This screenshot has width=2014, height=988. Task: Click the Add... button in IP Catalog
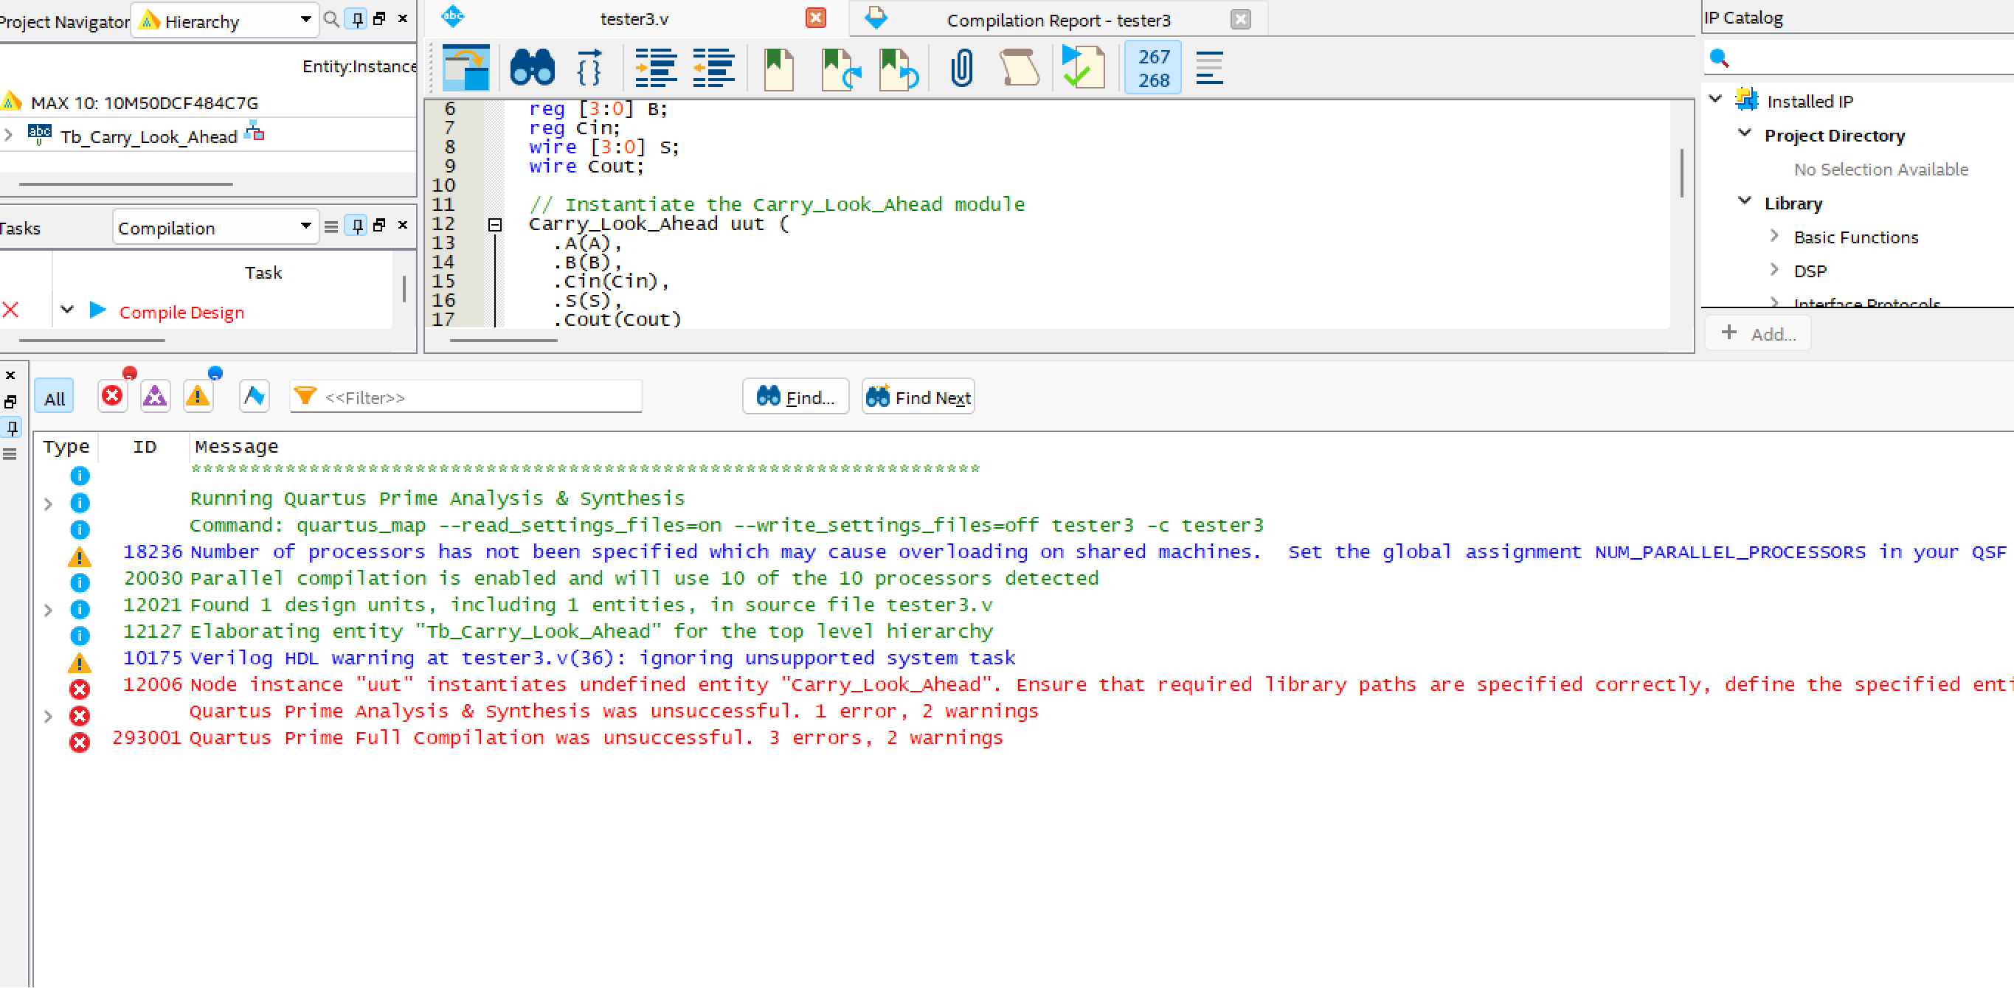1758,333
